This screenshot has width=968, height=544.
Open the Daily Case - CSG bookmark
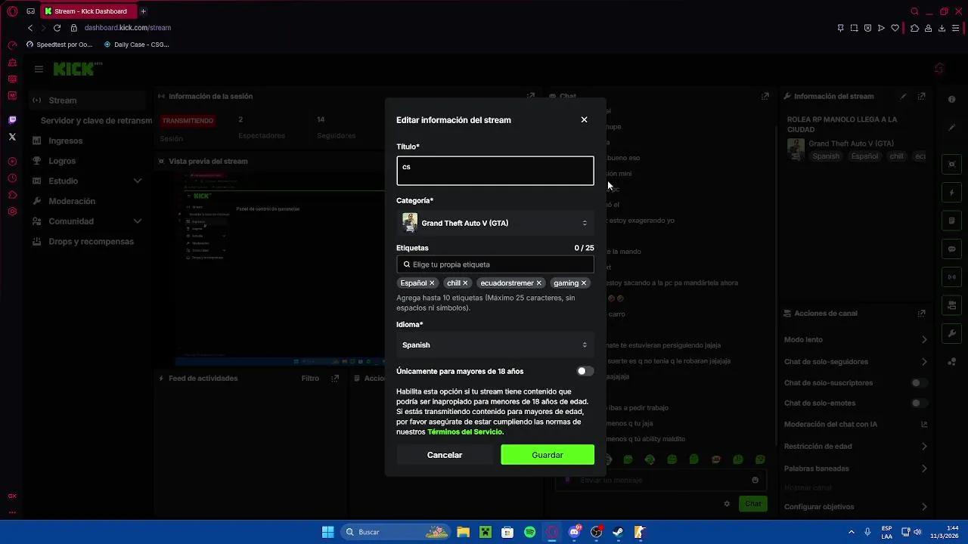(136, 45)
